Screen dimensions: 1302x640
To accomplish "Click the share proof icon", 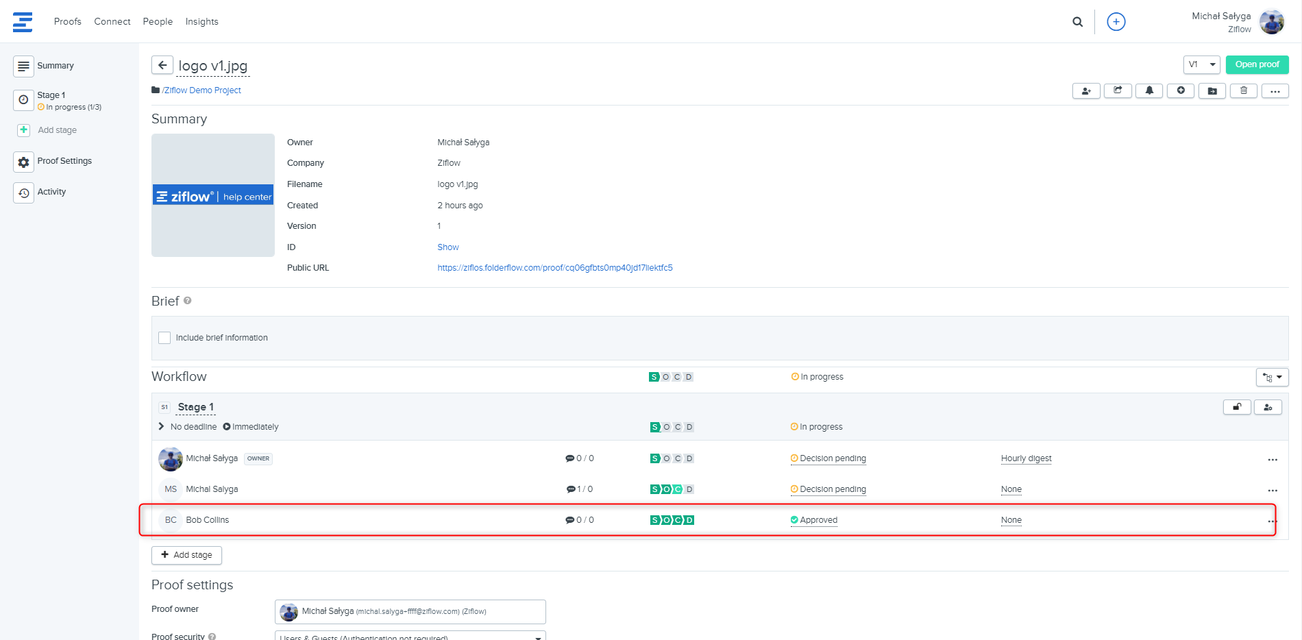I will point(1118,90).
